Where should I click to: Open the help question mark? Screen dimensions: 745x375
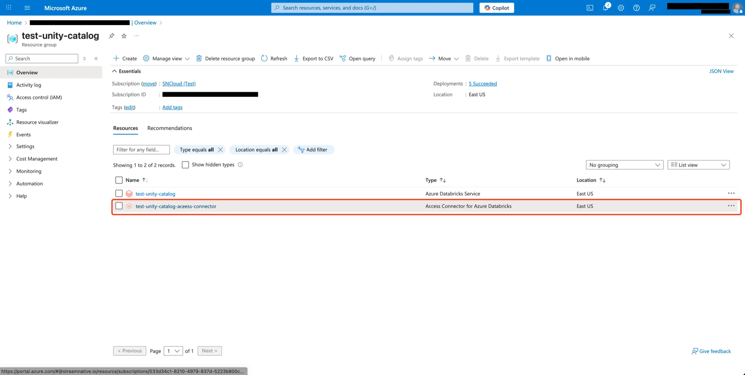pos(636,8)
